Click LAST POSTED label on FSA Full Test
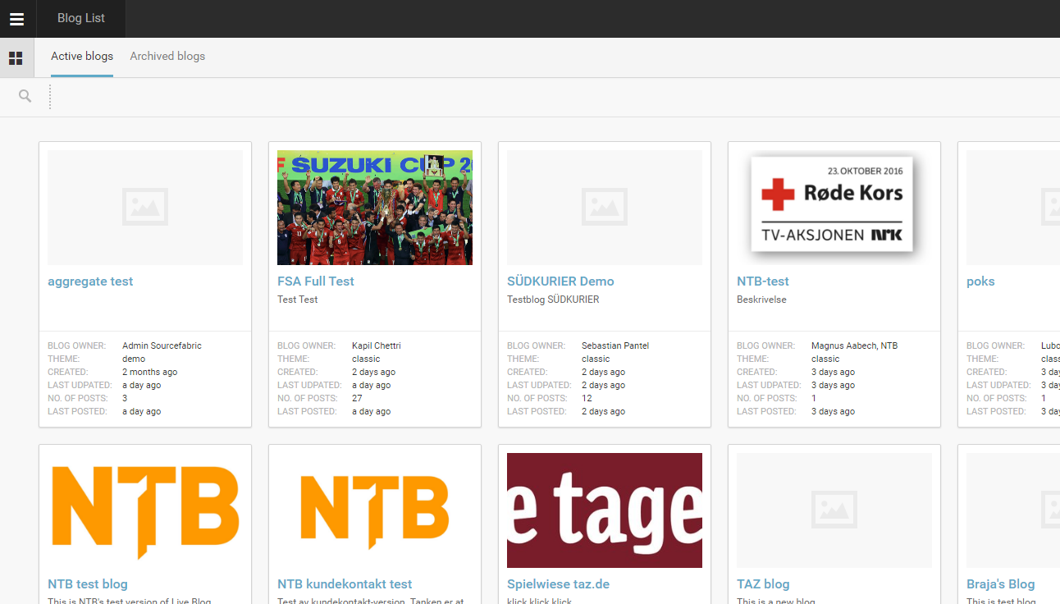The image size is (1060, 604). click(307, 411)
